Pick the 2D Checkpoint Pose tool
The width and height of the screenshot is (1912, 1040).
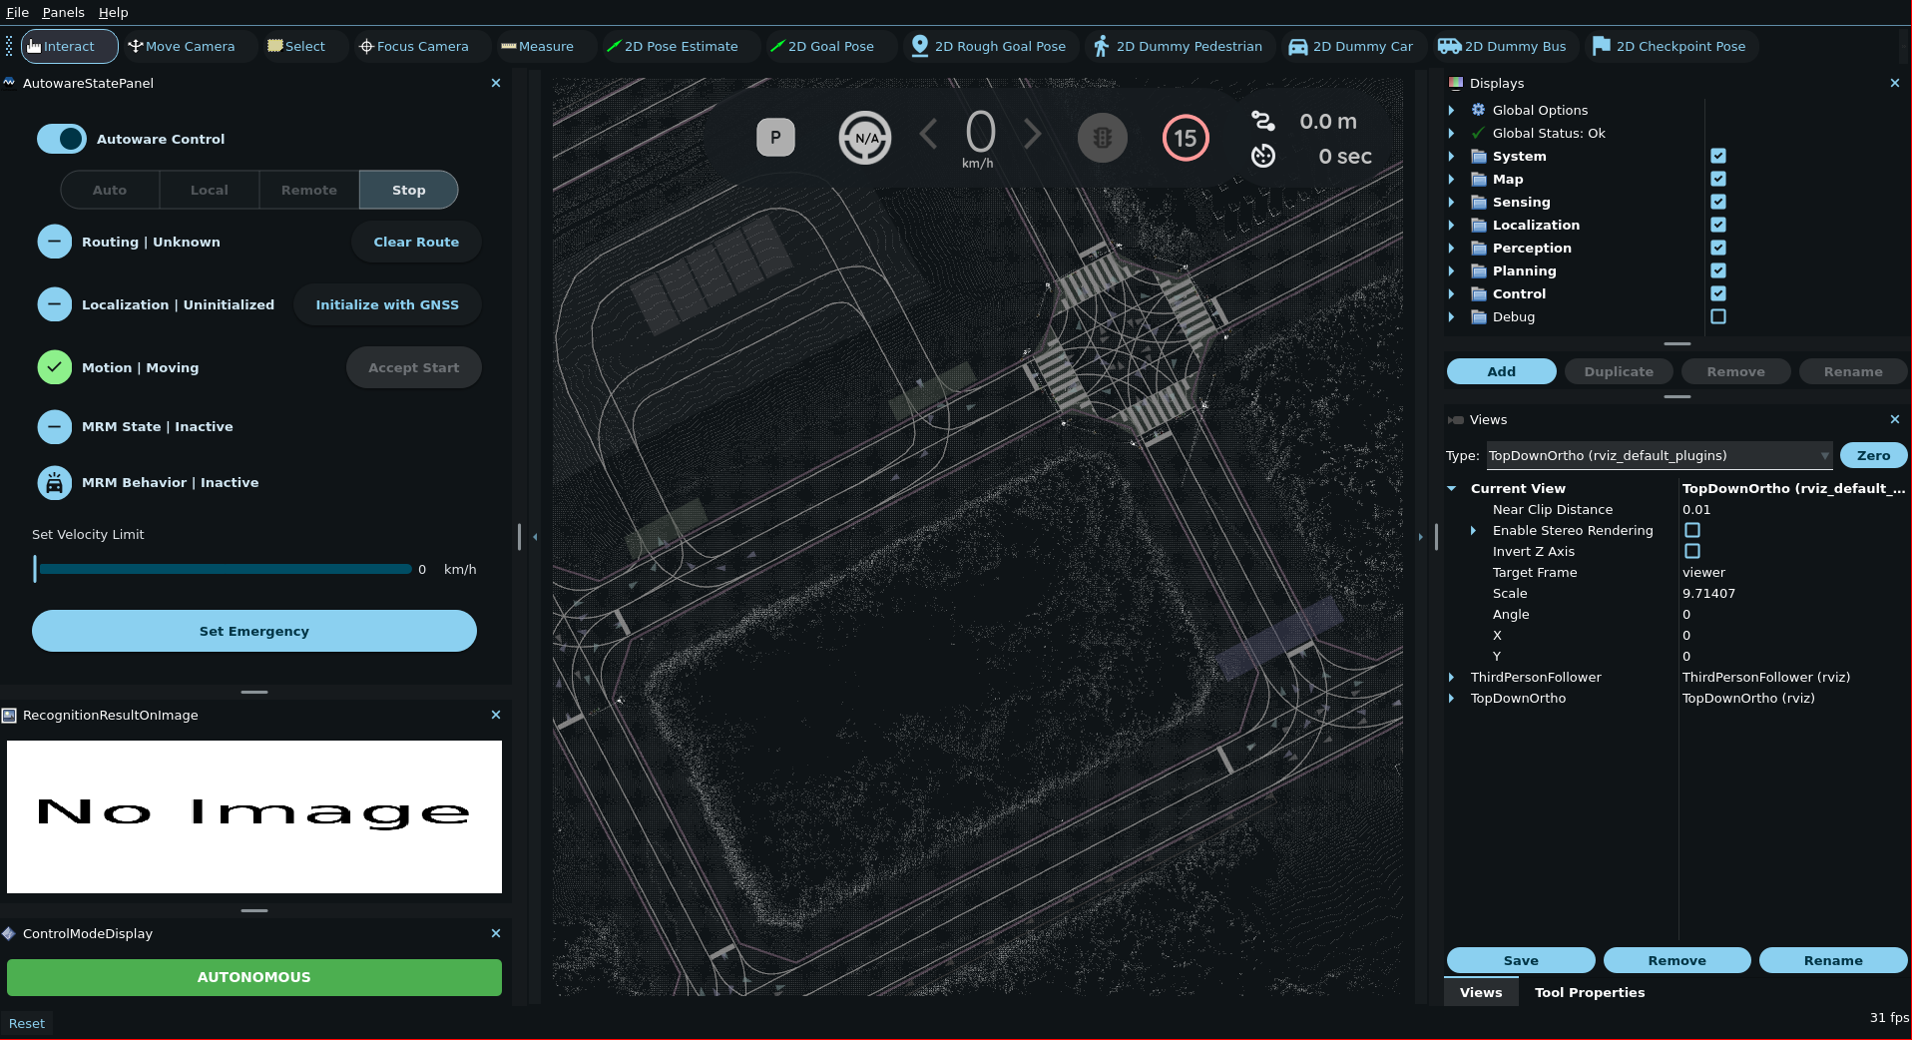1670,47
